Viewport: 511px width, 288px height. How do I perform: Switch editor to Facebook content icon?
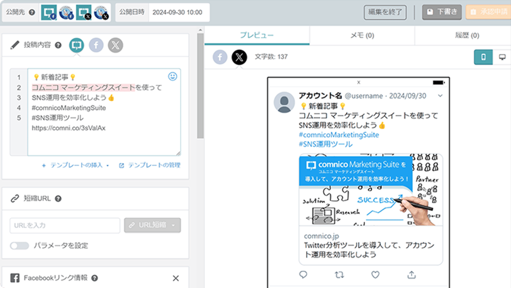coord(96,45)
